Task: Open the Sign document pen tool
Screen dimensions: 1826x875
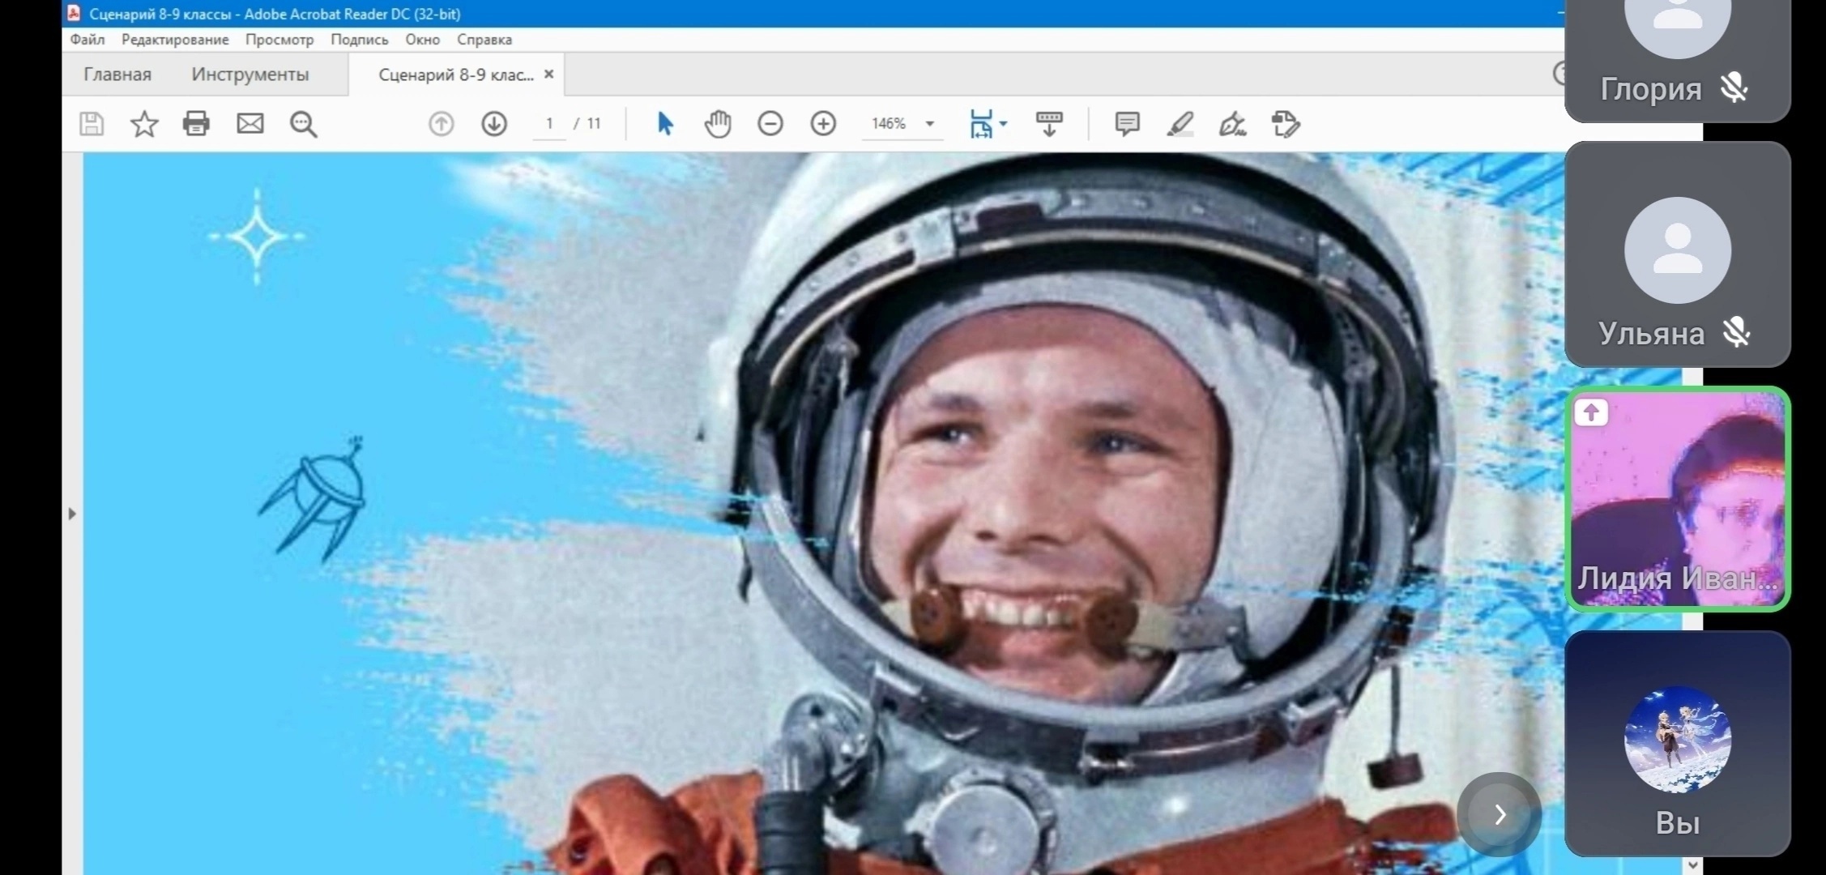Action: (x=1233, y=124)
